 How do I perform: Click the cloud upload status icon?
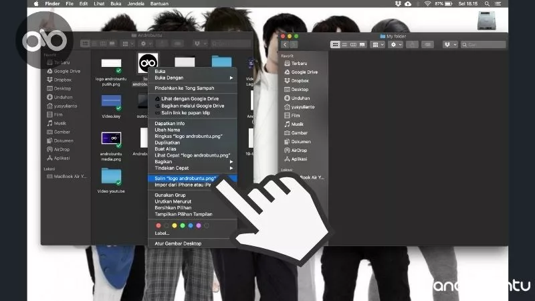point(408,4)
